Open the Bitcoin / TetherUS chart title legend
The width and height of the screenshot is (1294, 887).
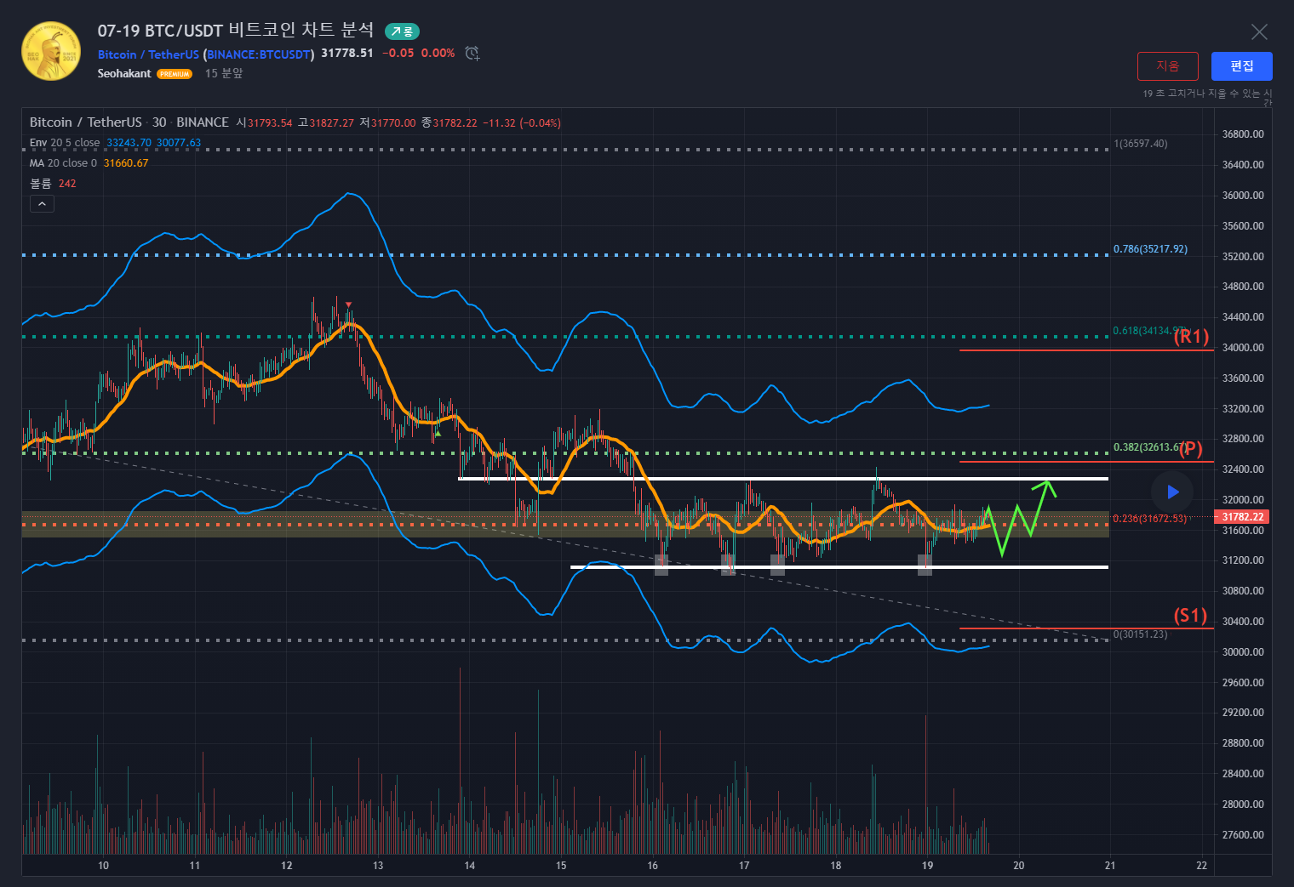[x=85, y=122]
